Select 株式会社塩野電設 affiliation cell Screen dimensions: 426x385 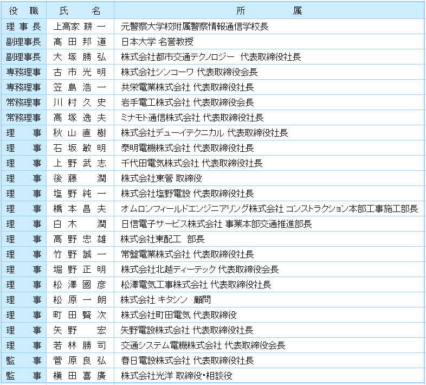point(269,194)
